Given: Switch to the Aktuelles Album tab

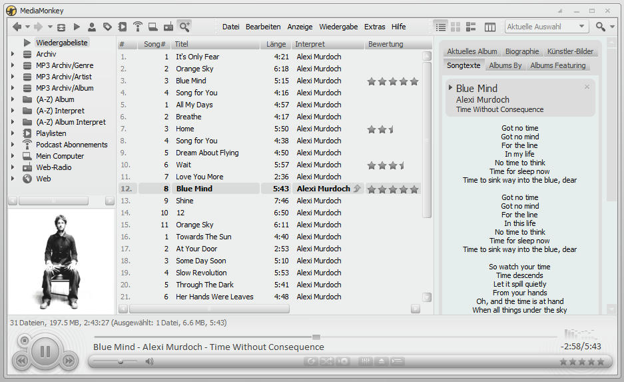Looking at the screenshot, I should (x=472, y=51).
